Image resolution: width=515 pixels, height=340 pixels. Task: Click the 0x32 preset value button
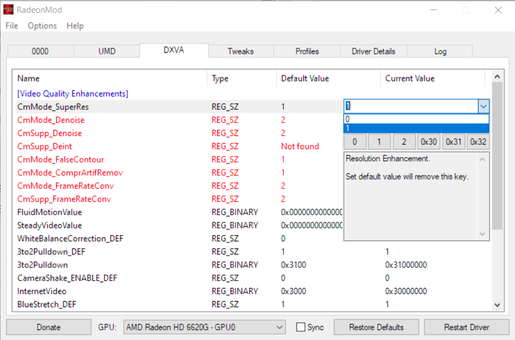tap(478, 141)
